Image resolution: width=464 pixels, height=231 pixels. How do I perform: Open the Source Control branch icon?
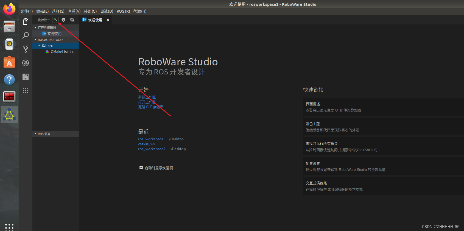click(x=26, y=49)
